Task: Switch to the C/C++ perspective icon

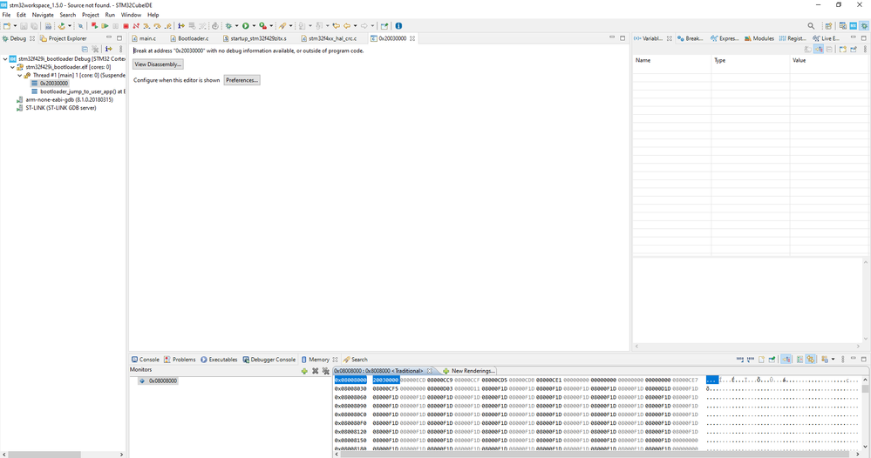Action: point(843,26)
